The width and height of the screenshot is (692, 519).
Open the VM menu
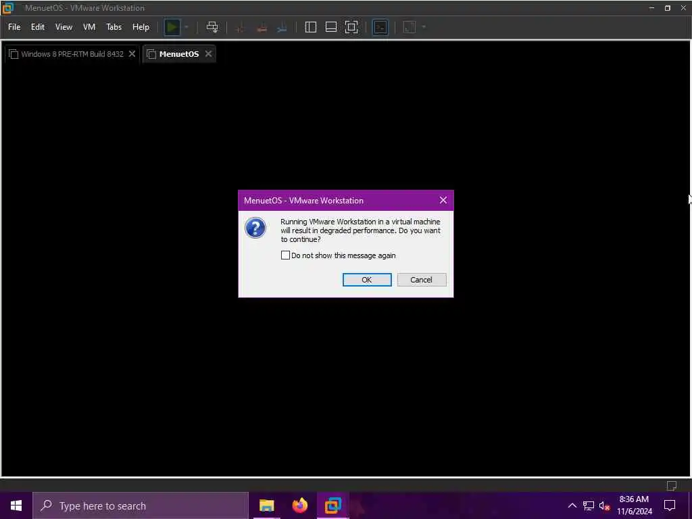coord(89,27)
